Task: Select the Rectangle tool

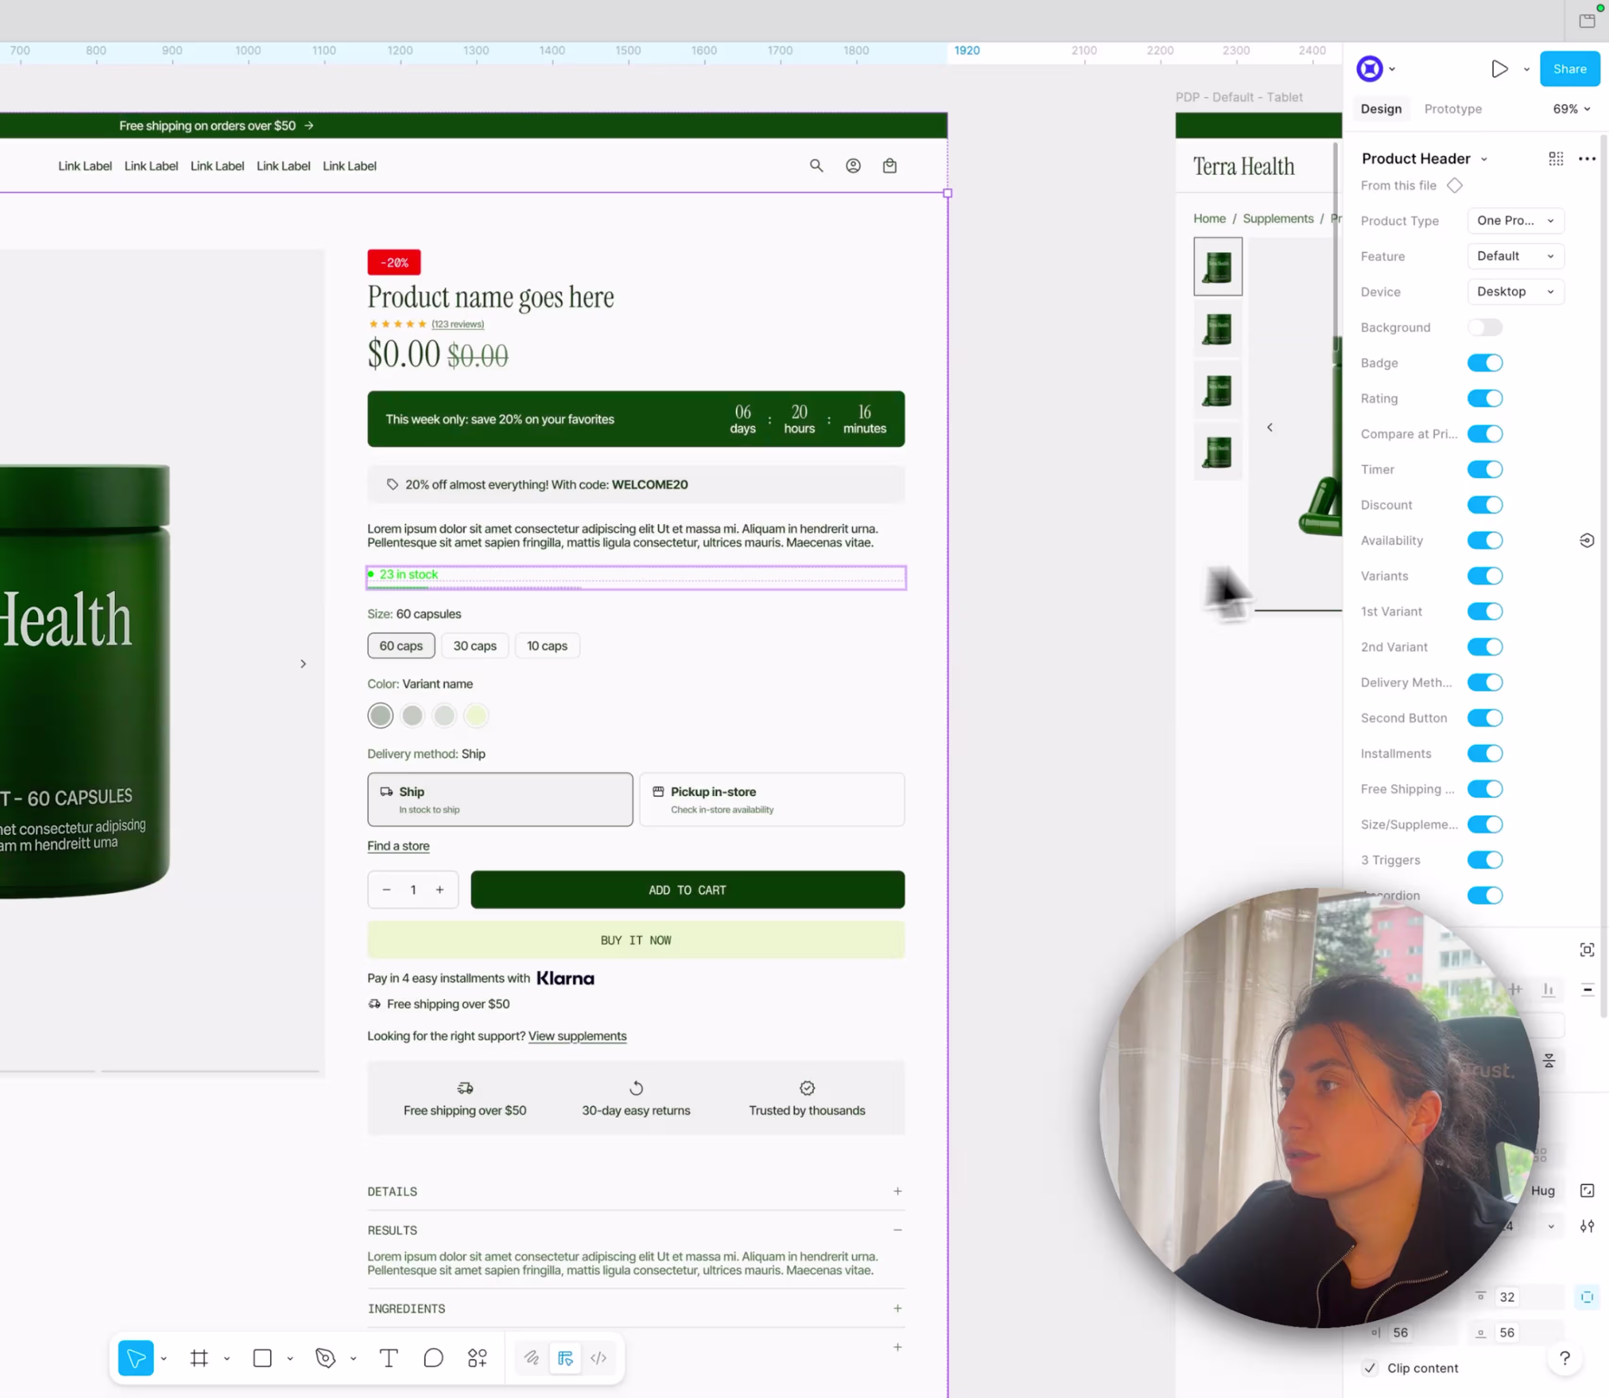Action: (261, 1357)
